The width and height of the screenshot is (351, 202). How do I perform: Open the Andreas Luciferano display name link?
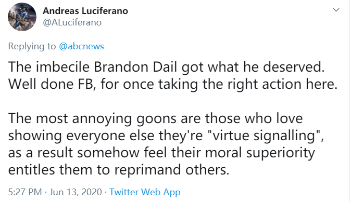click(85, 11)
